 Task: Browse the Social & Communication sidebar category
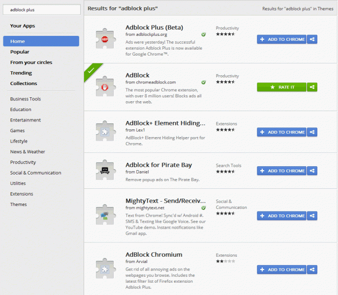click(x=35, y=173)
